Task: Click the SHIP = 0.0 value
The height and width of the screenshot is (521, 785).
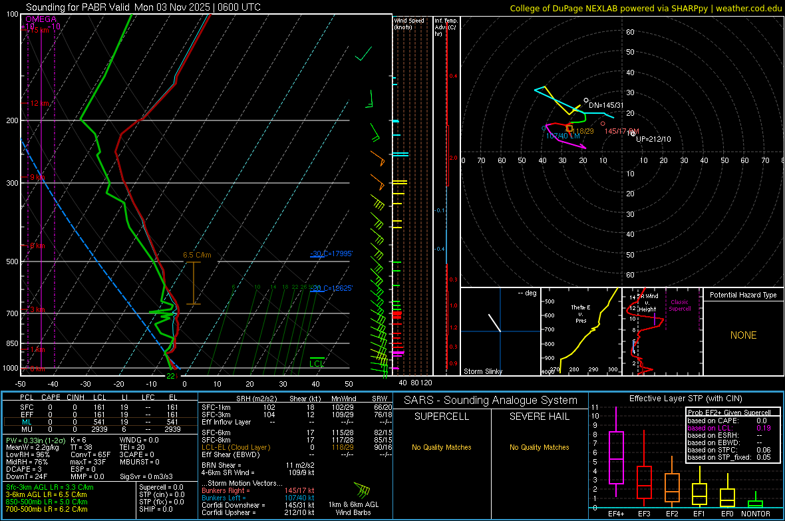Action: point(156,510)
